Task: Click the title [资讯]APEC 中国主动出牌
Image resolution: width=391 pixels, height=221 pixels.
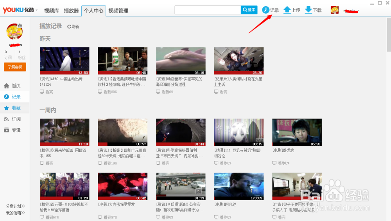Action: [x=61, y=82]
